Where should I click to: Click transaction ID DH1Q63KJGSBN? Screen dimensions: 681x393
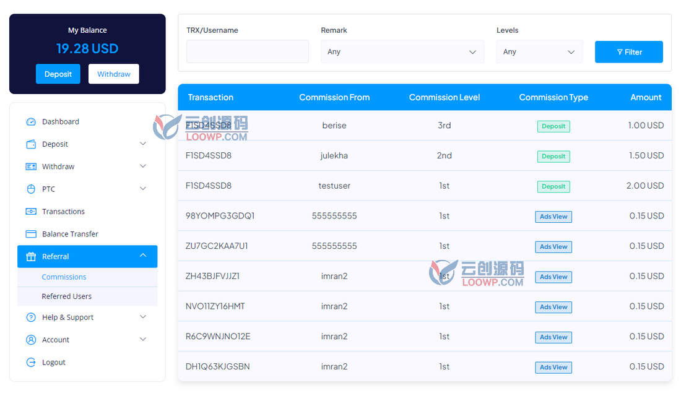[217, 366]
